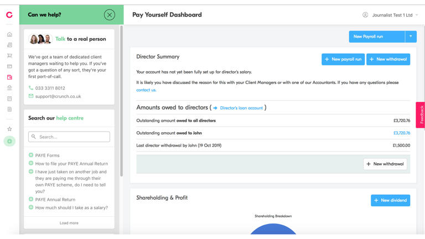The height and width of the screenshot is (239, 425).
Task: Open the Director's loan account link
Action: (x=241, y=108)
